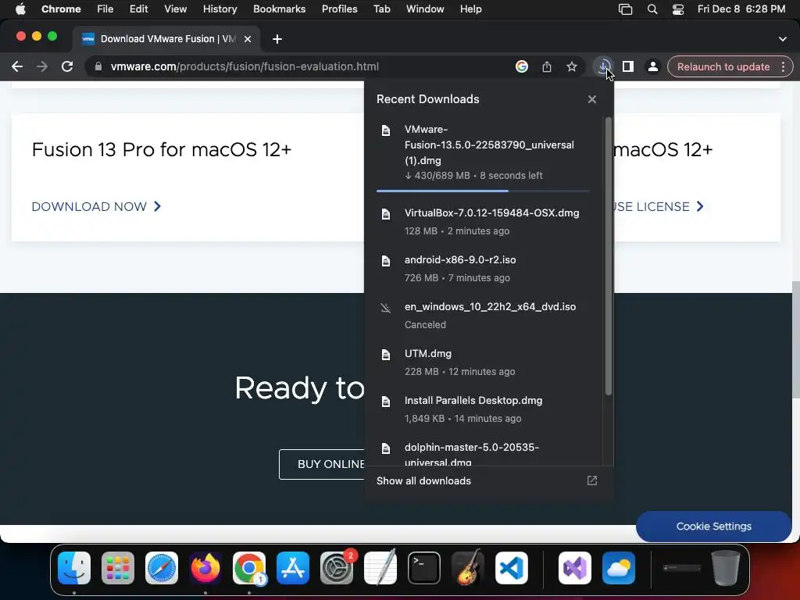
Task: Open System Settings from the Dock
Action: pyautogui.click(x=337, y=568)
